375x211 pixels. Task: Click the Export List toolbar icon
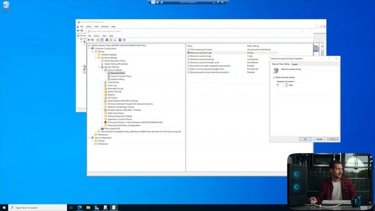pos(115,40)
